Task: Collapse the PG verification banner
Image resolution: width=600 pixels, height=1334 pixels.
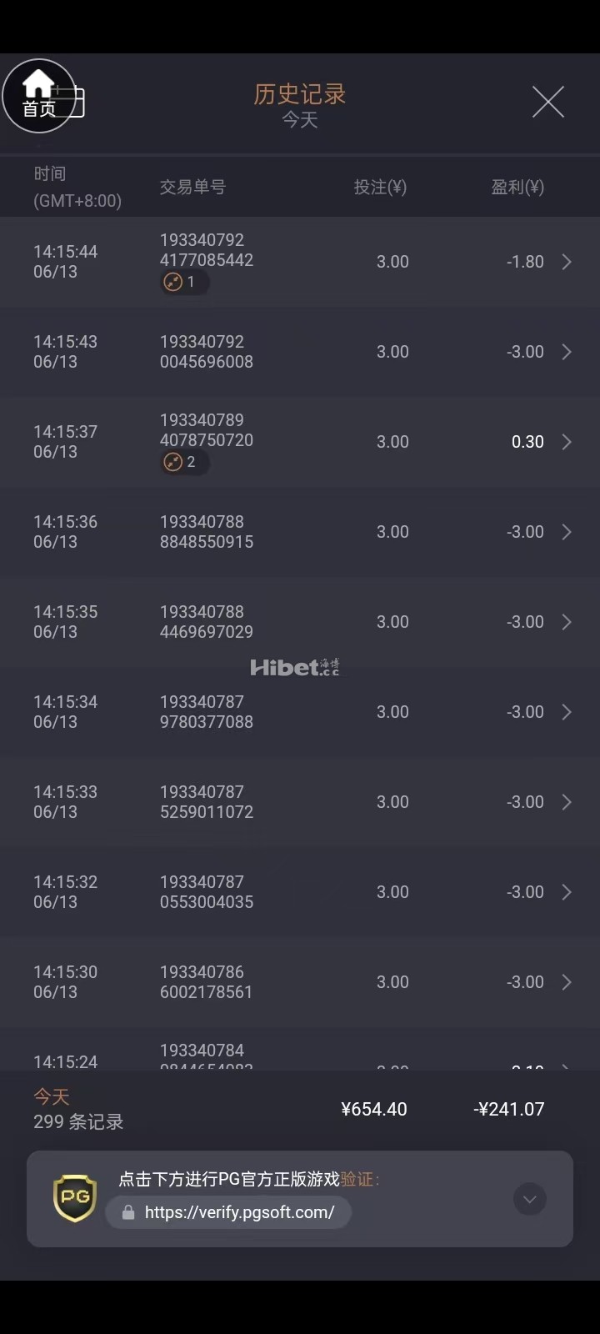Action: [529, 1199]
